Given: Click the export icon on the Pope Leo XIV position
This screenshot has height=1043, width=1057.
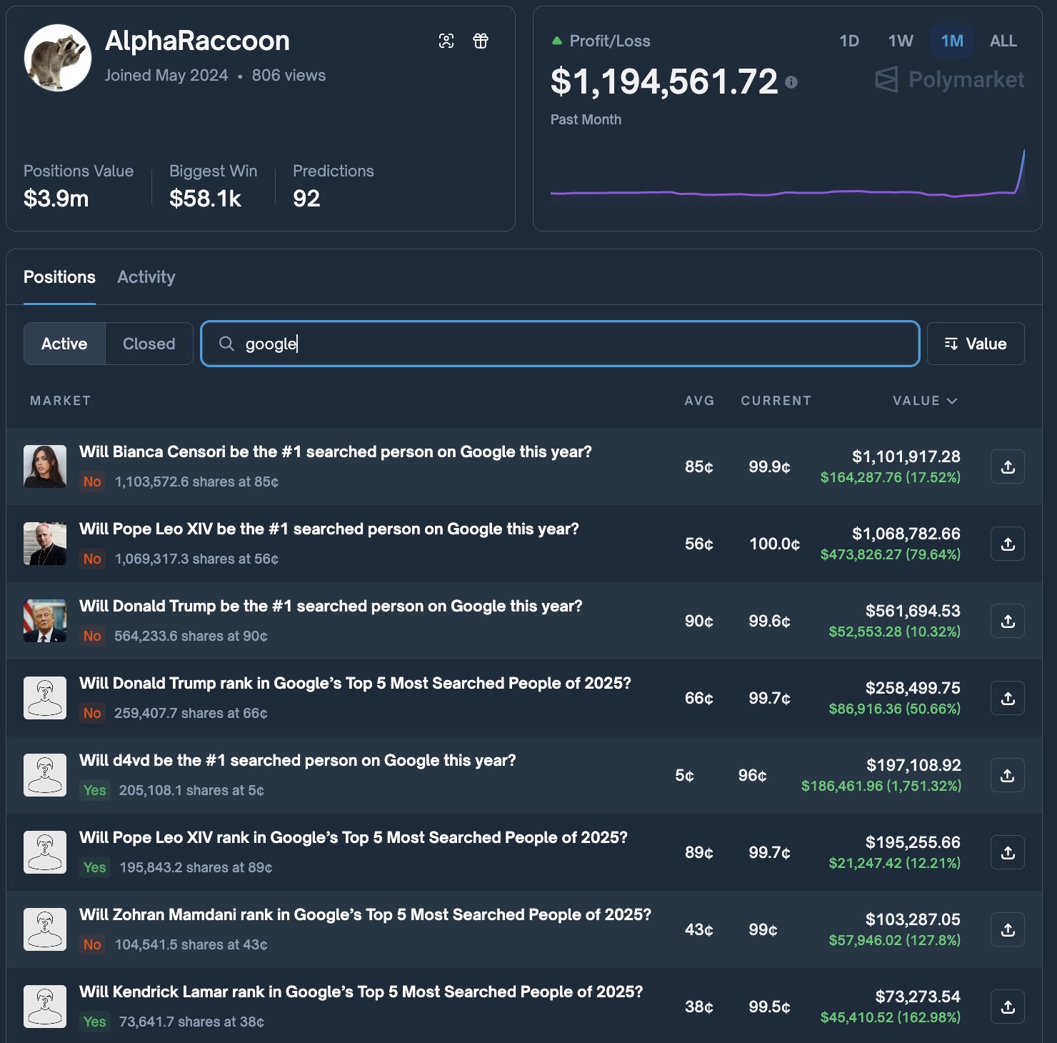Looking at the screenshot, I should [x=1007, y=544].
